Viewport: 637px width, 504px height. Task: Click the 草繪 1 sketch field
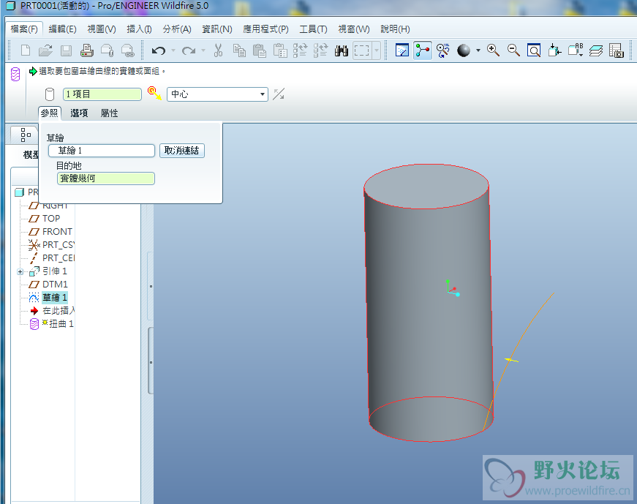(x=102, y=151)
